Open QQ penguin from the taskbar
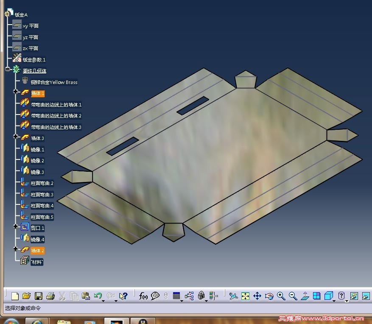 [143, 321]
